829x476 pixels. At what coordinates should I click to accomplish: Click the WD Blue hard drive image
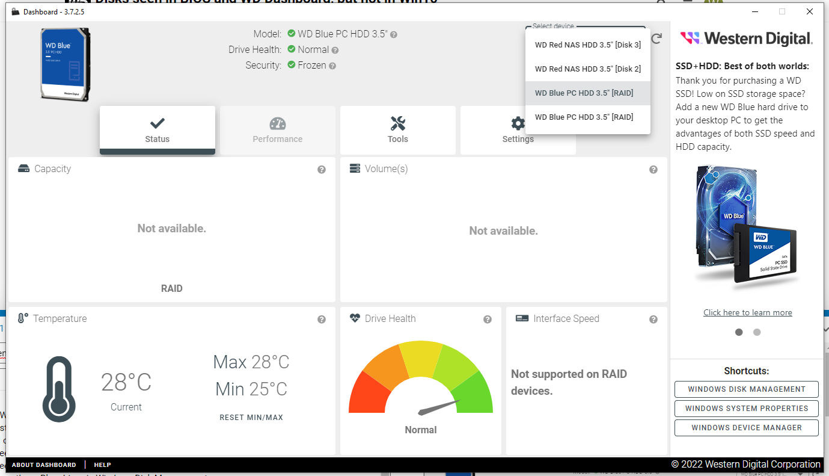tap(66, 64)
